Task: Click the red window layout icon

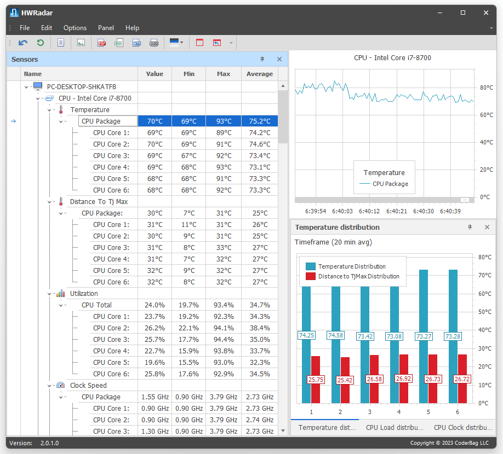Action: (199, 43)
